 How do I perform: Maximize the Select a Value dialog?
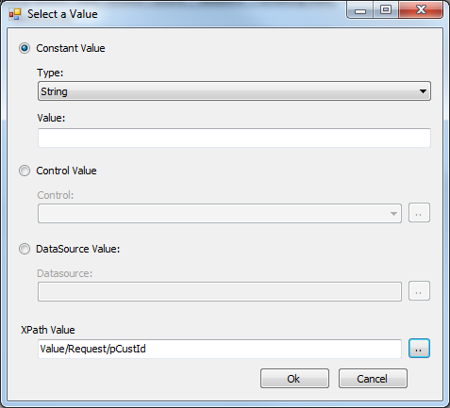[x=386, y=10]
